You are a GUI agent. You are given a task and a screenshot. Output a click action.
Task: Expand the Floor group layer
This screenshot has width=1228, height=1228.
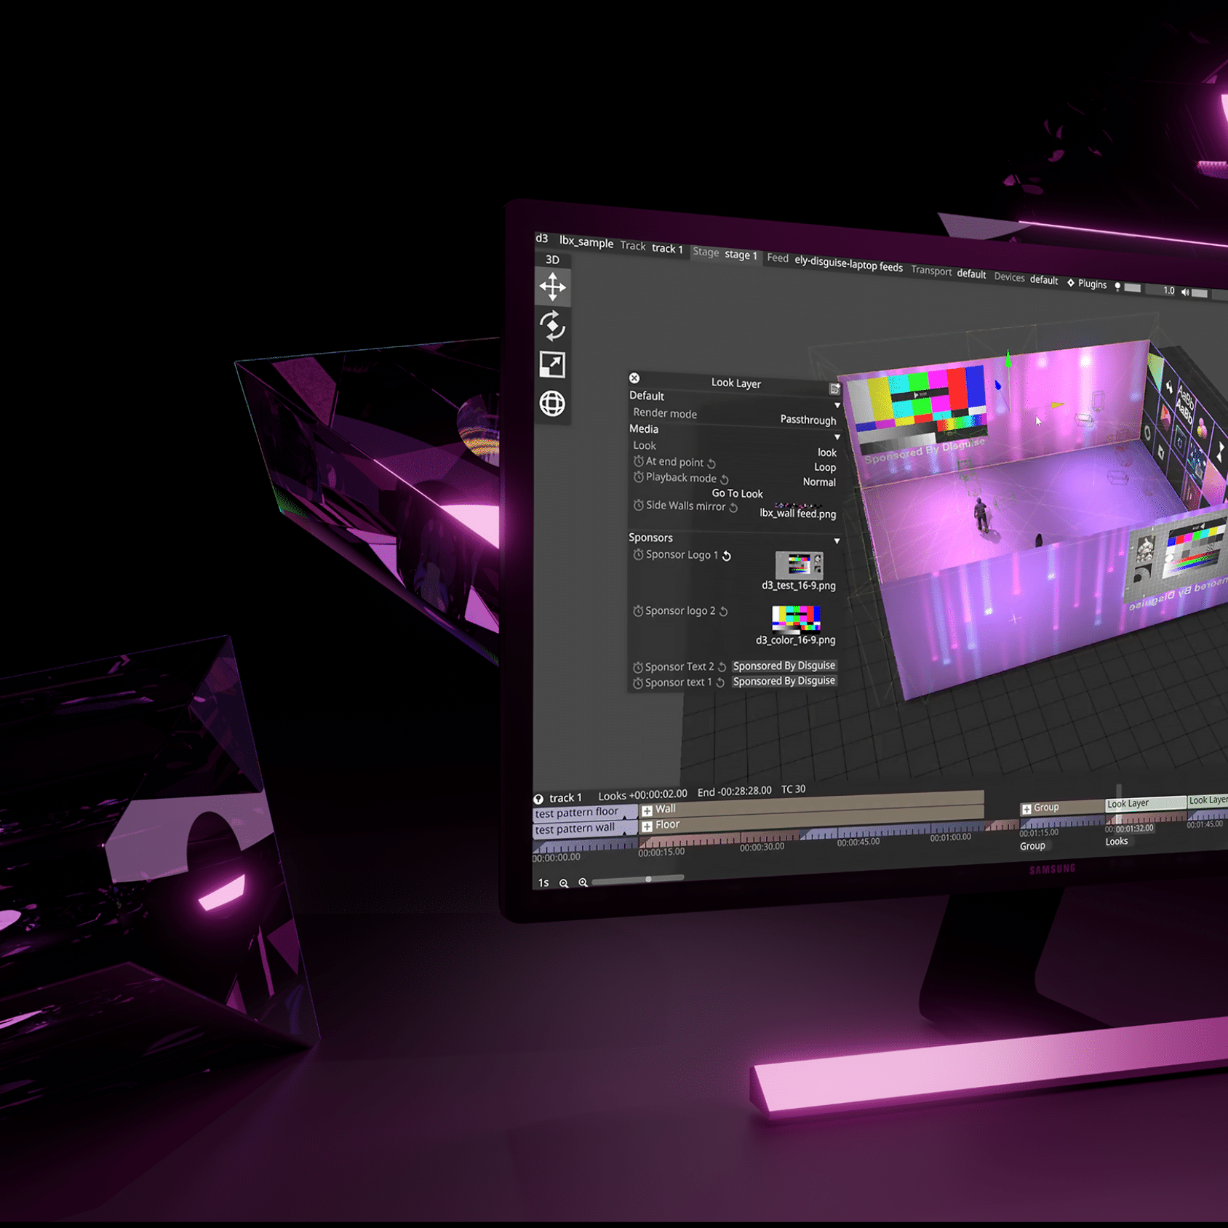point(647,826)
